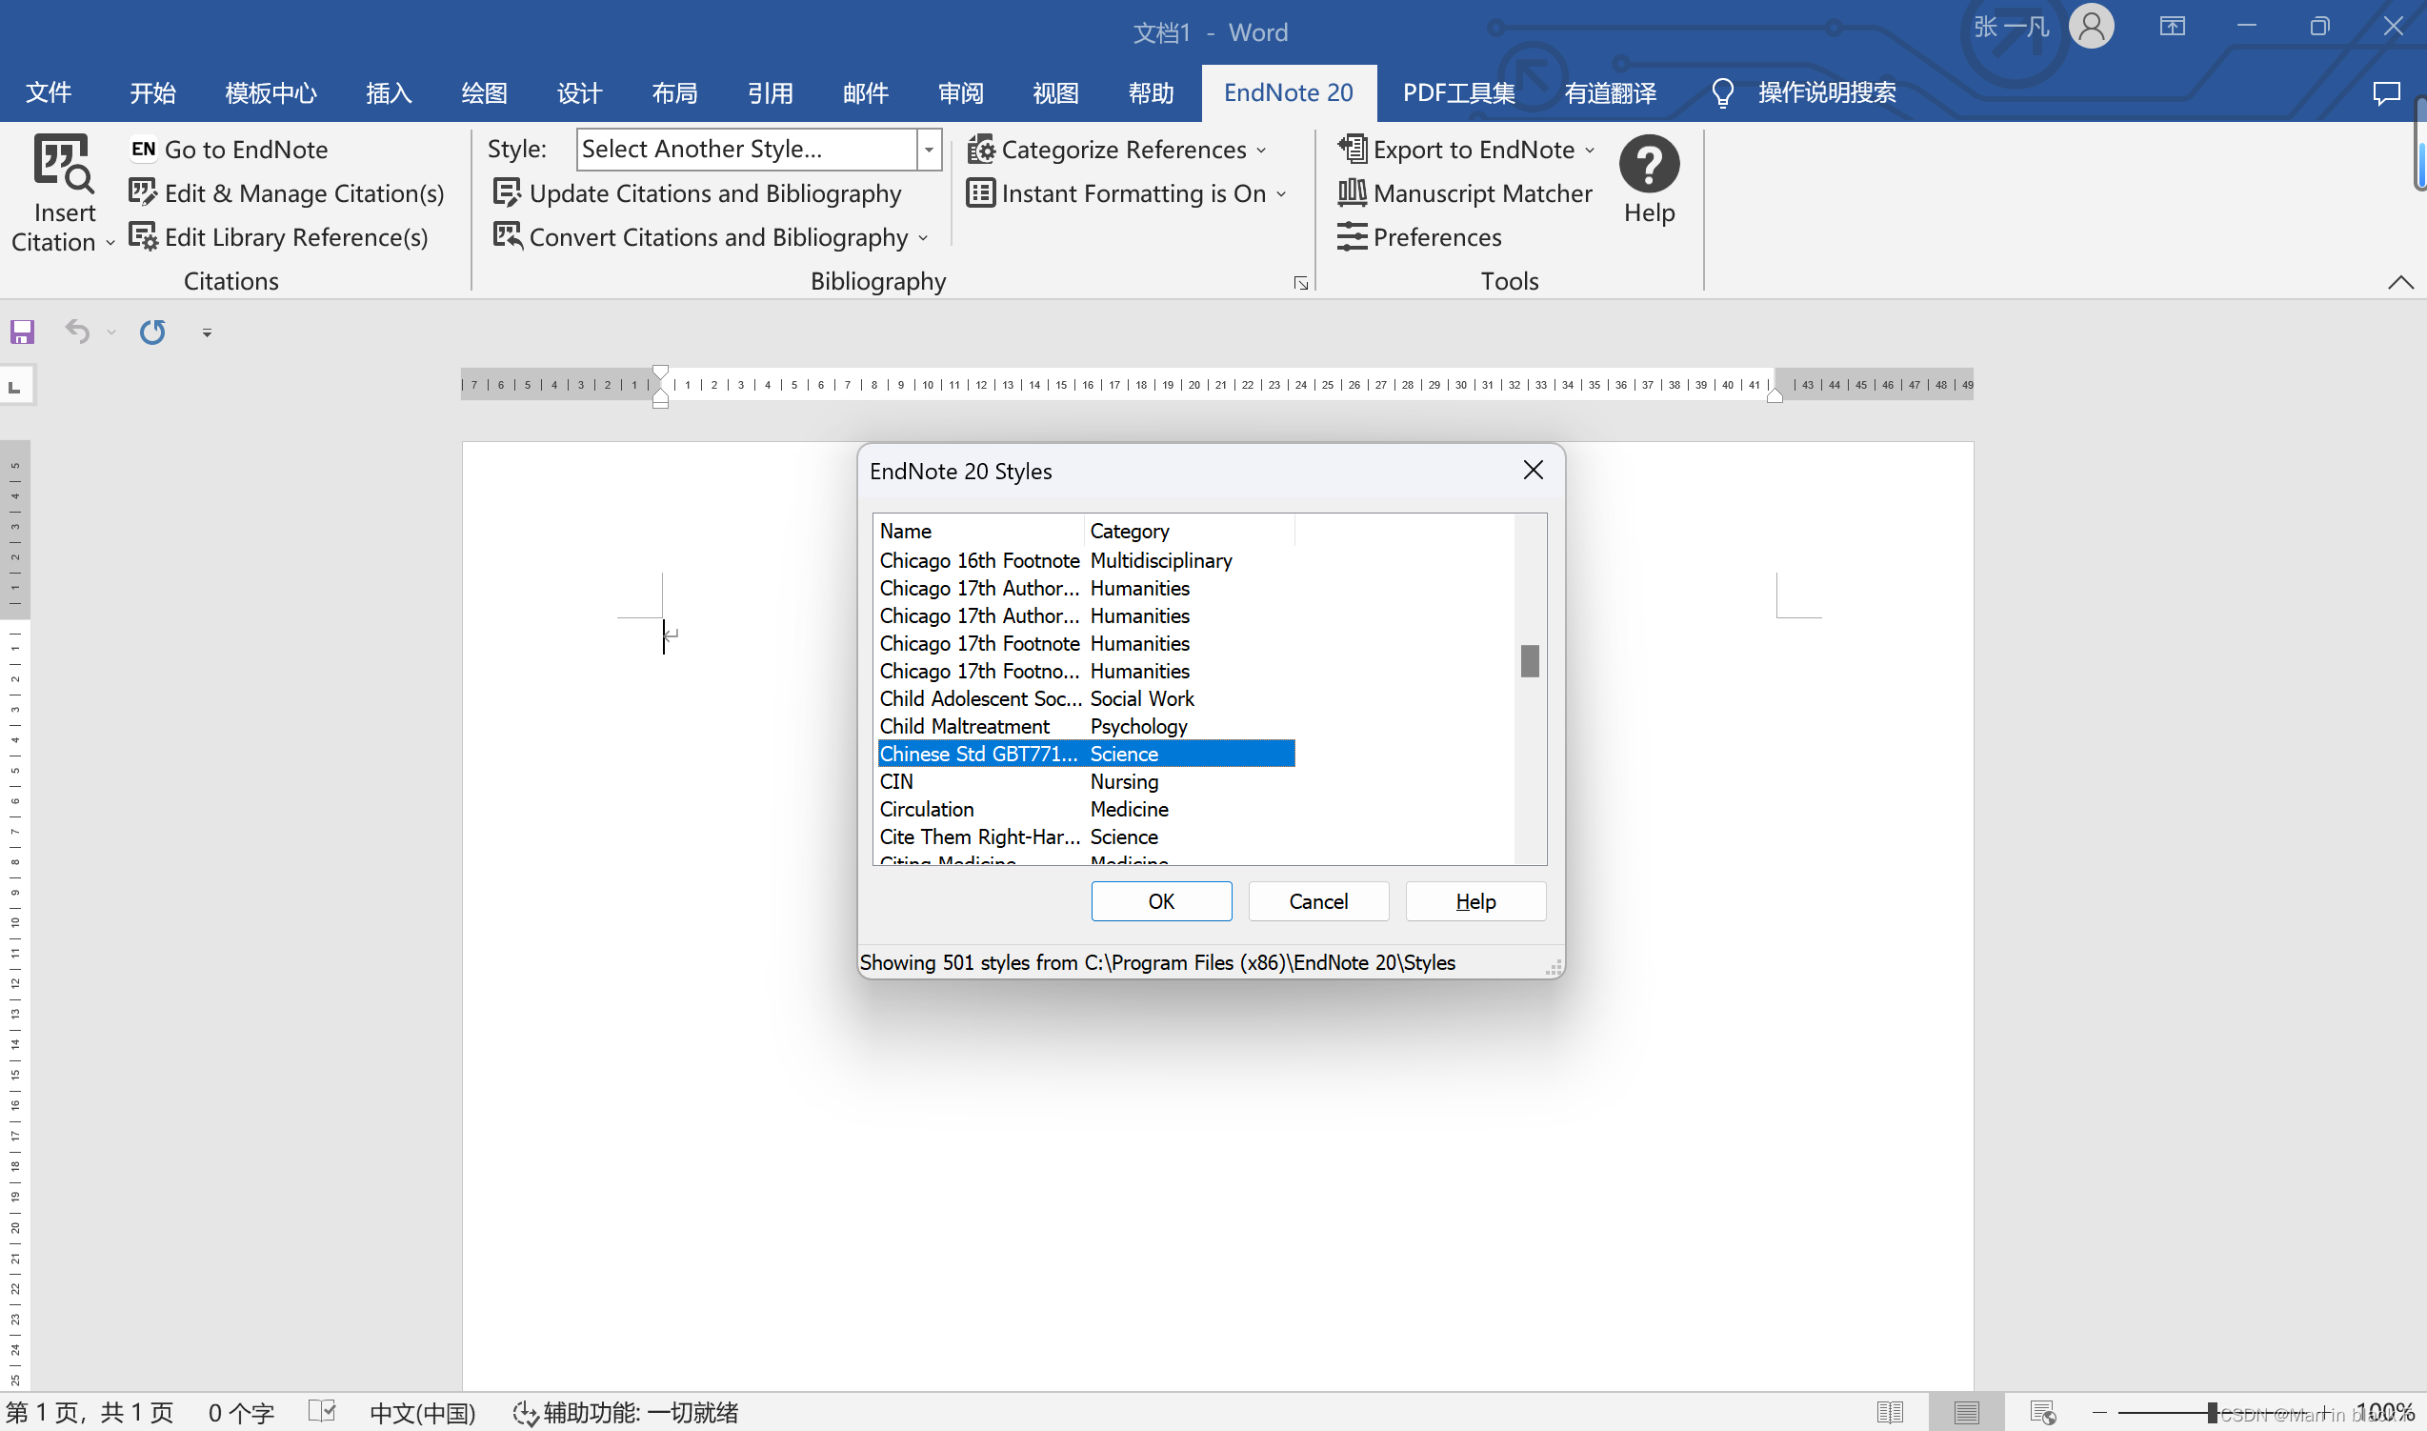Image resolution: width=2427 pixels, height=1431 pixels.
Task: Open Go to EndNote
Action: click(229, 150)
